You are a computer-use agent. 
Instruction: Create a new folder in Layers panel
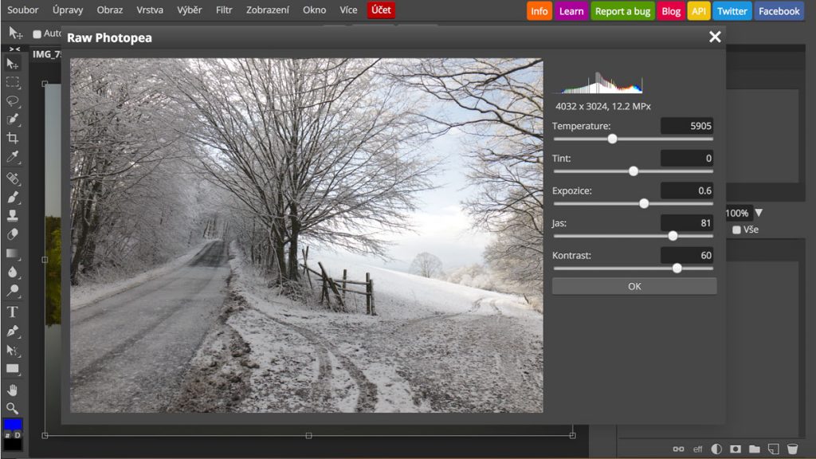[754, 449]
